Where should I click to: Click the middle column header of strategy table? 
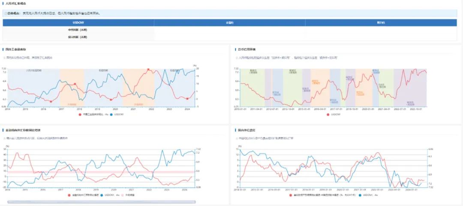(x=229, y=23)
